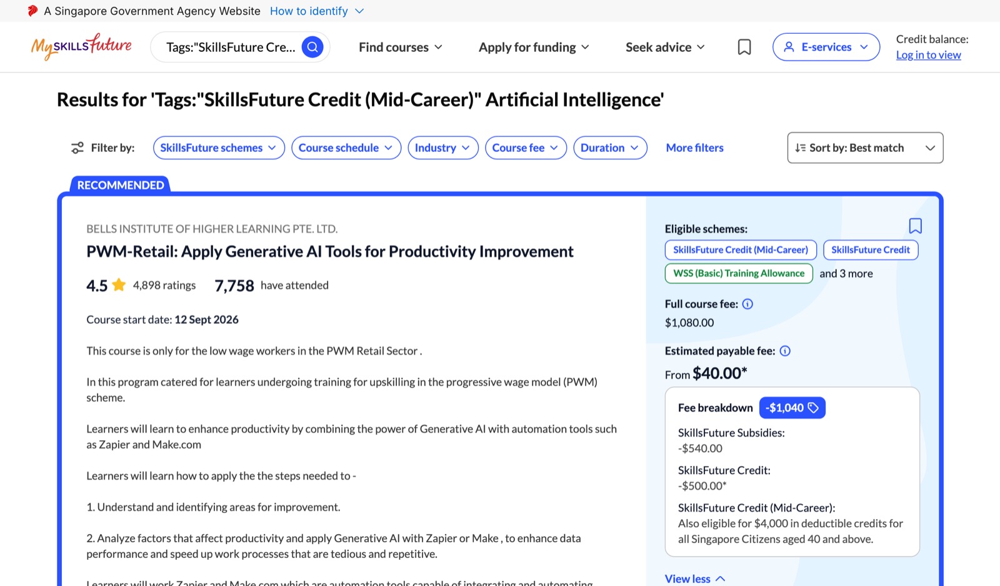
Task: Click the 'From $40.00*' payable fee
Action: coord(706,373)
